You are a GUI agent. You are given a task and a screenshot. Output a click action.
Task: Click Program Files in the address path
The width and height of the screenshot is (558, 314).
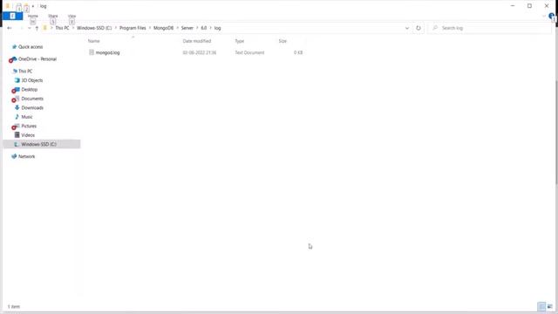(x=133, y=28)
